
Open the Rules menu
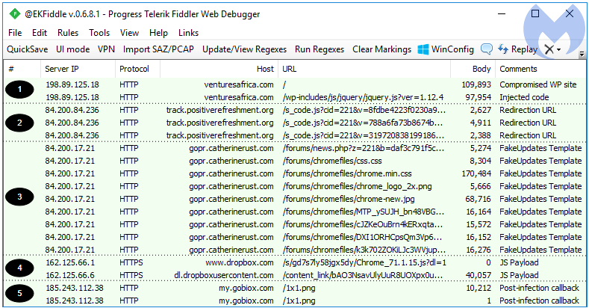point(68,33)
